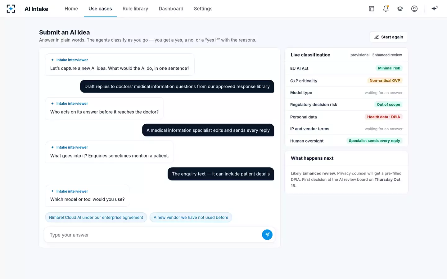The image size is (447, 279).
Task: Click the Human oversight row label
Action: (x=307, y=141)
